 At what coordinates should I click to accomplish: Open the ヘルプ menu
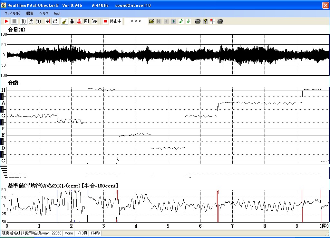44,14
